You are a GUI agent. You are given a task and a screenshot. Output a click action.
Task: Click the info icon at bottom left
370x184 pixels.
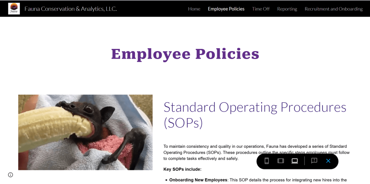(x=10, y=175)
